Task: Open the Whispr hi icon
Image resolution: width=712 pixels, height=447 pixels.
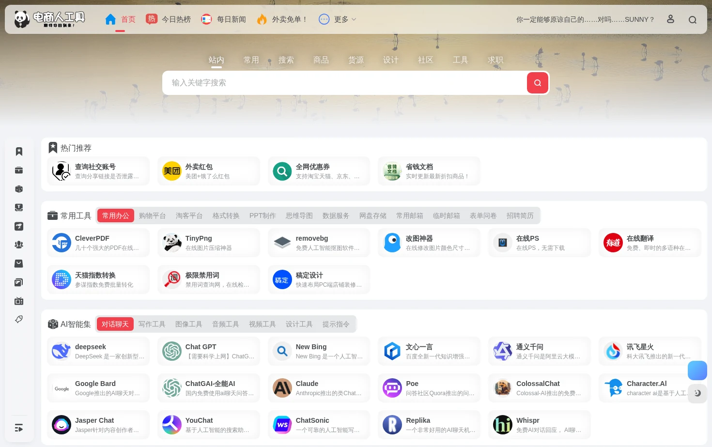Action: coord(503,425)
